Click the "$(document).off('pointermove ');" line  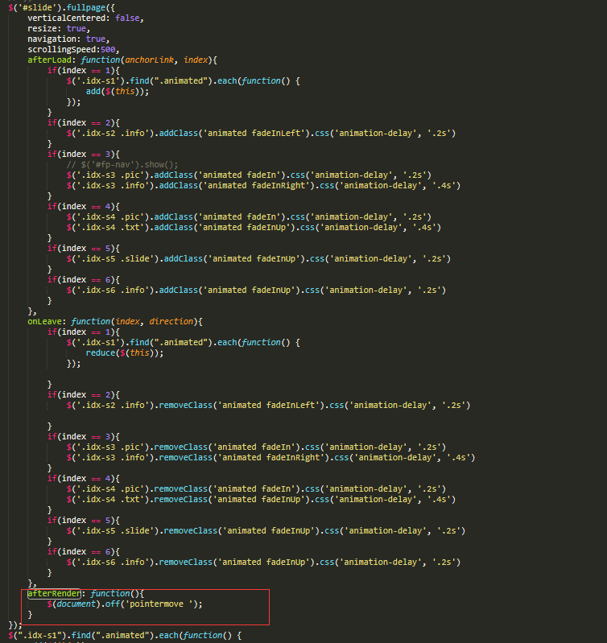(x=125, y=604)
